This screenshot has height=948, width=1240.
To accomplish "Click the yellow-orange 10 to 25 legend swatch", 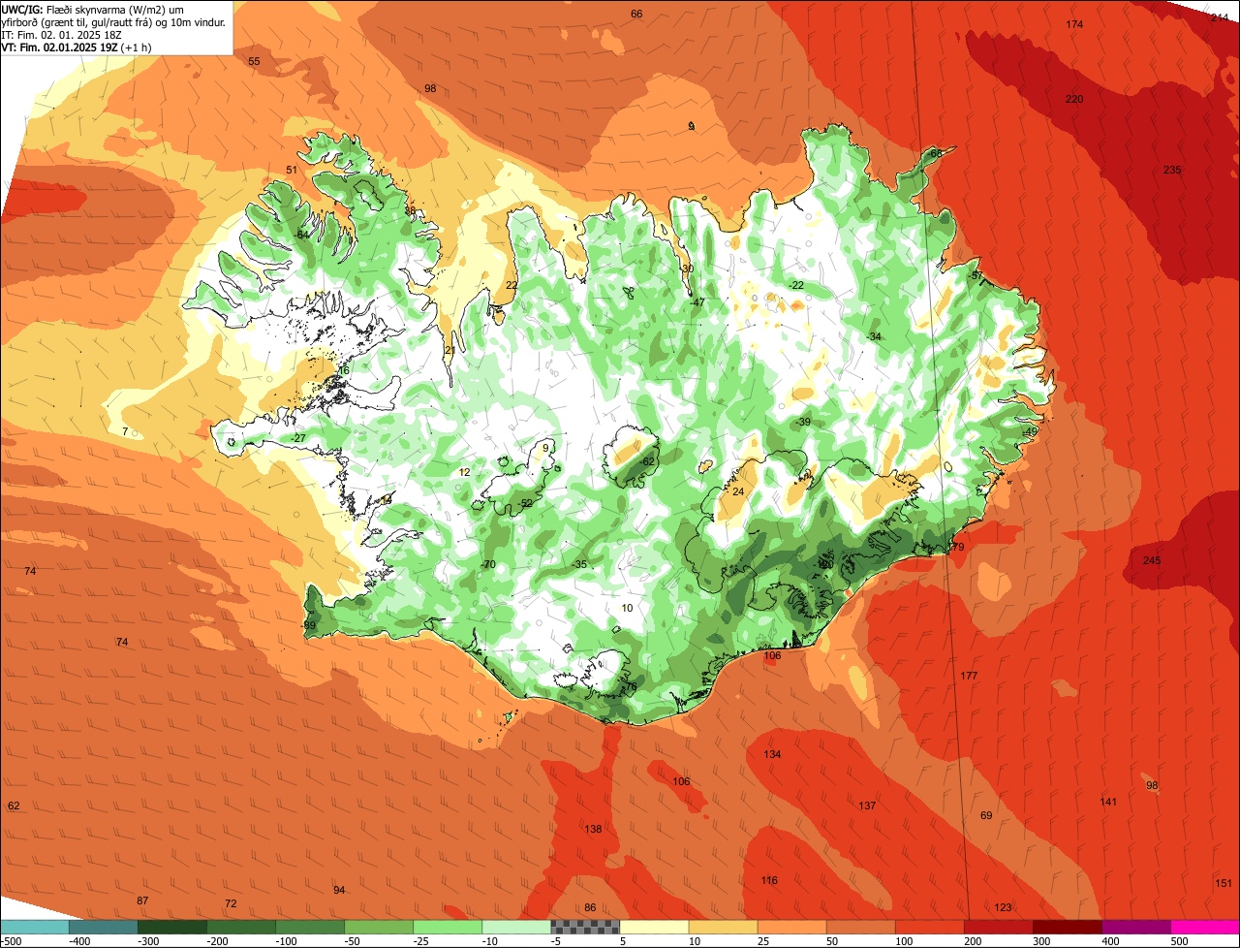I will tap(723, 927).
